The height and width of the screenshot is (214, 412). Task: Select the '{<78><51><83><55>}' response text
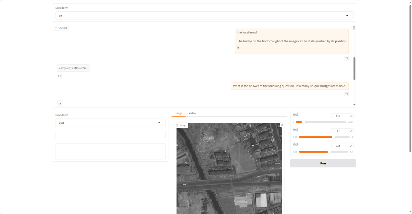tap(73, 68)
